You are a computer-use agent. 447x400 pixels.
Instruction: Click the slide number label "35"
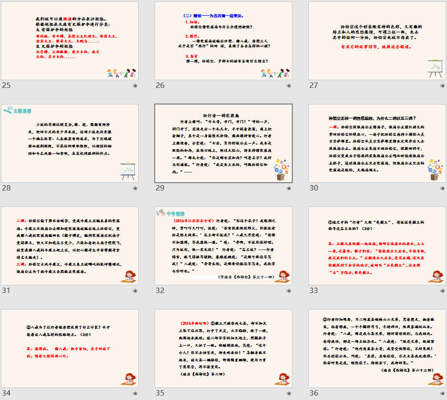[x=160, y=393]
